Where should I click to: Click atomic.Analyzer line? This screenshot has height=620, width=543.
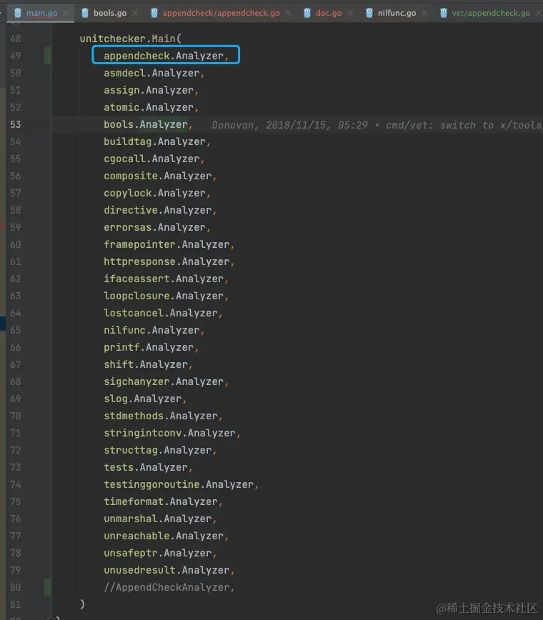[x=151, y=107]
